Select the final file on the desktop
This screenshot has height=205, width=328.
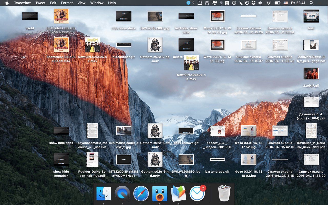(311, 16)
